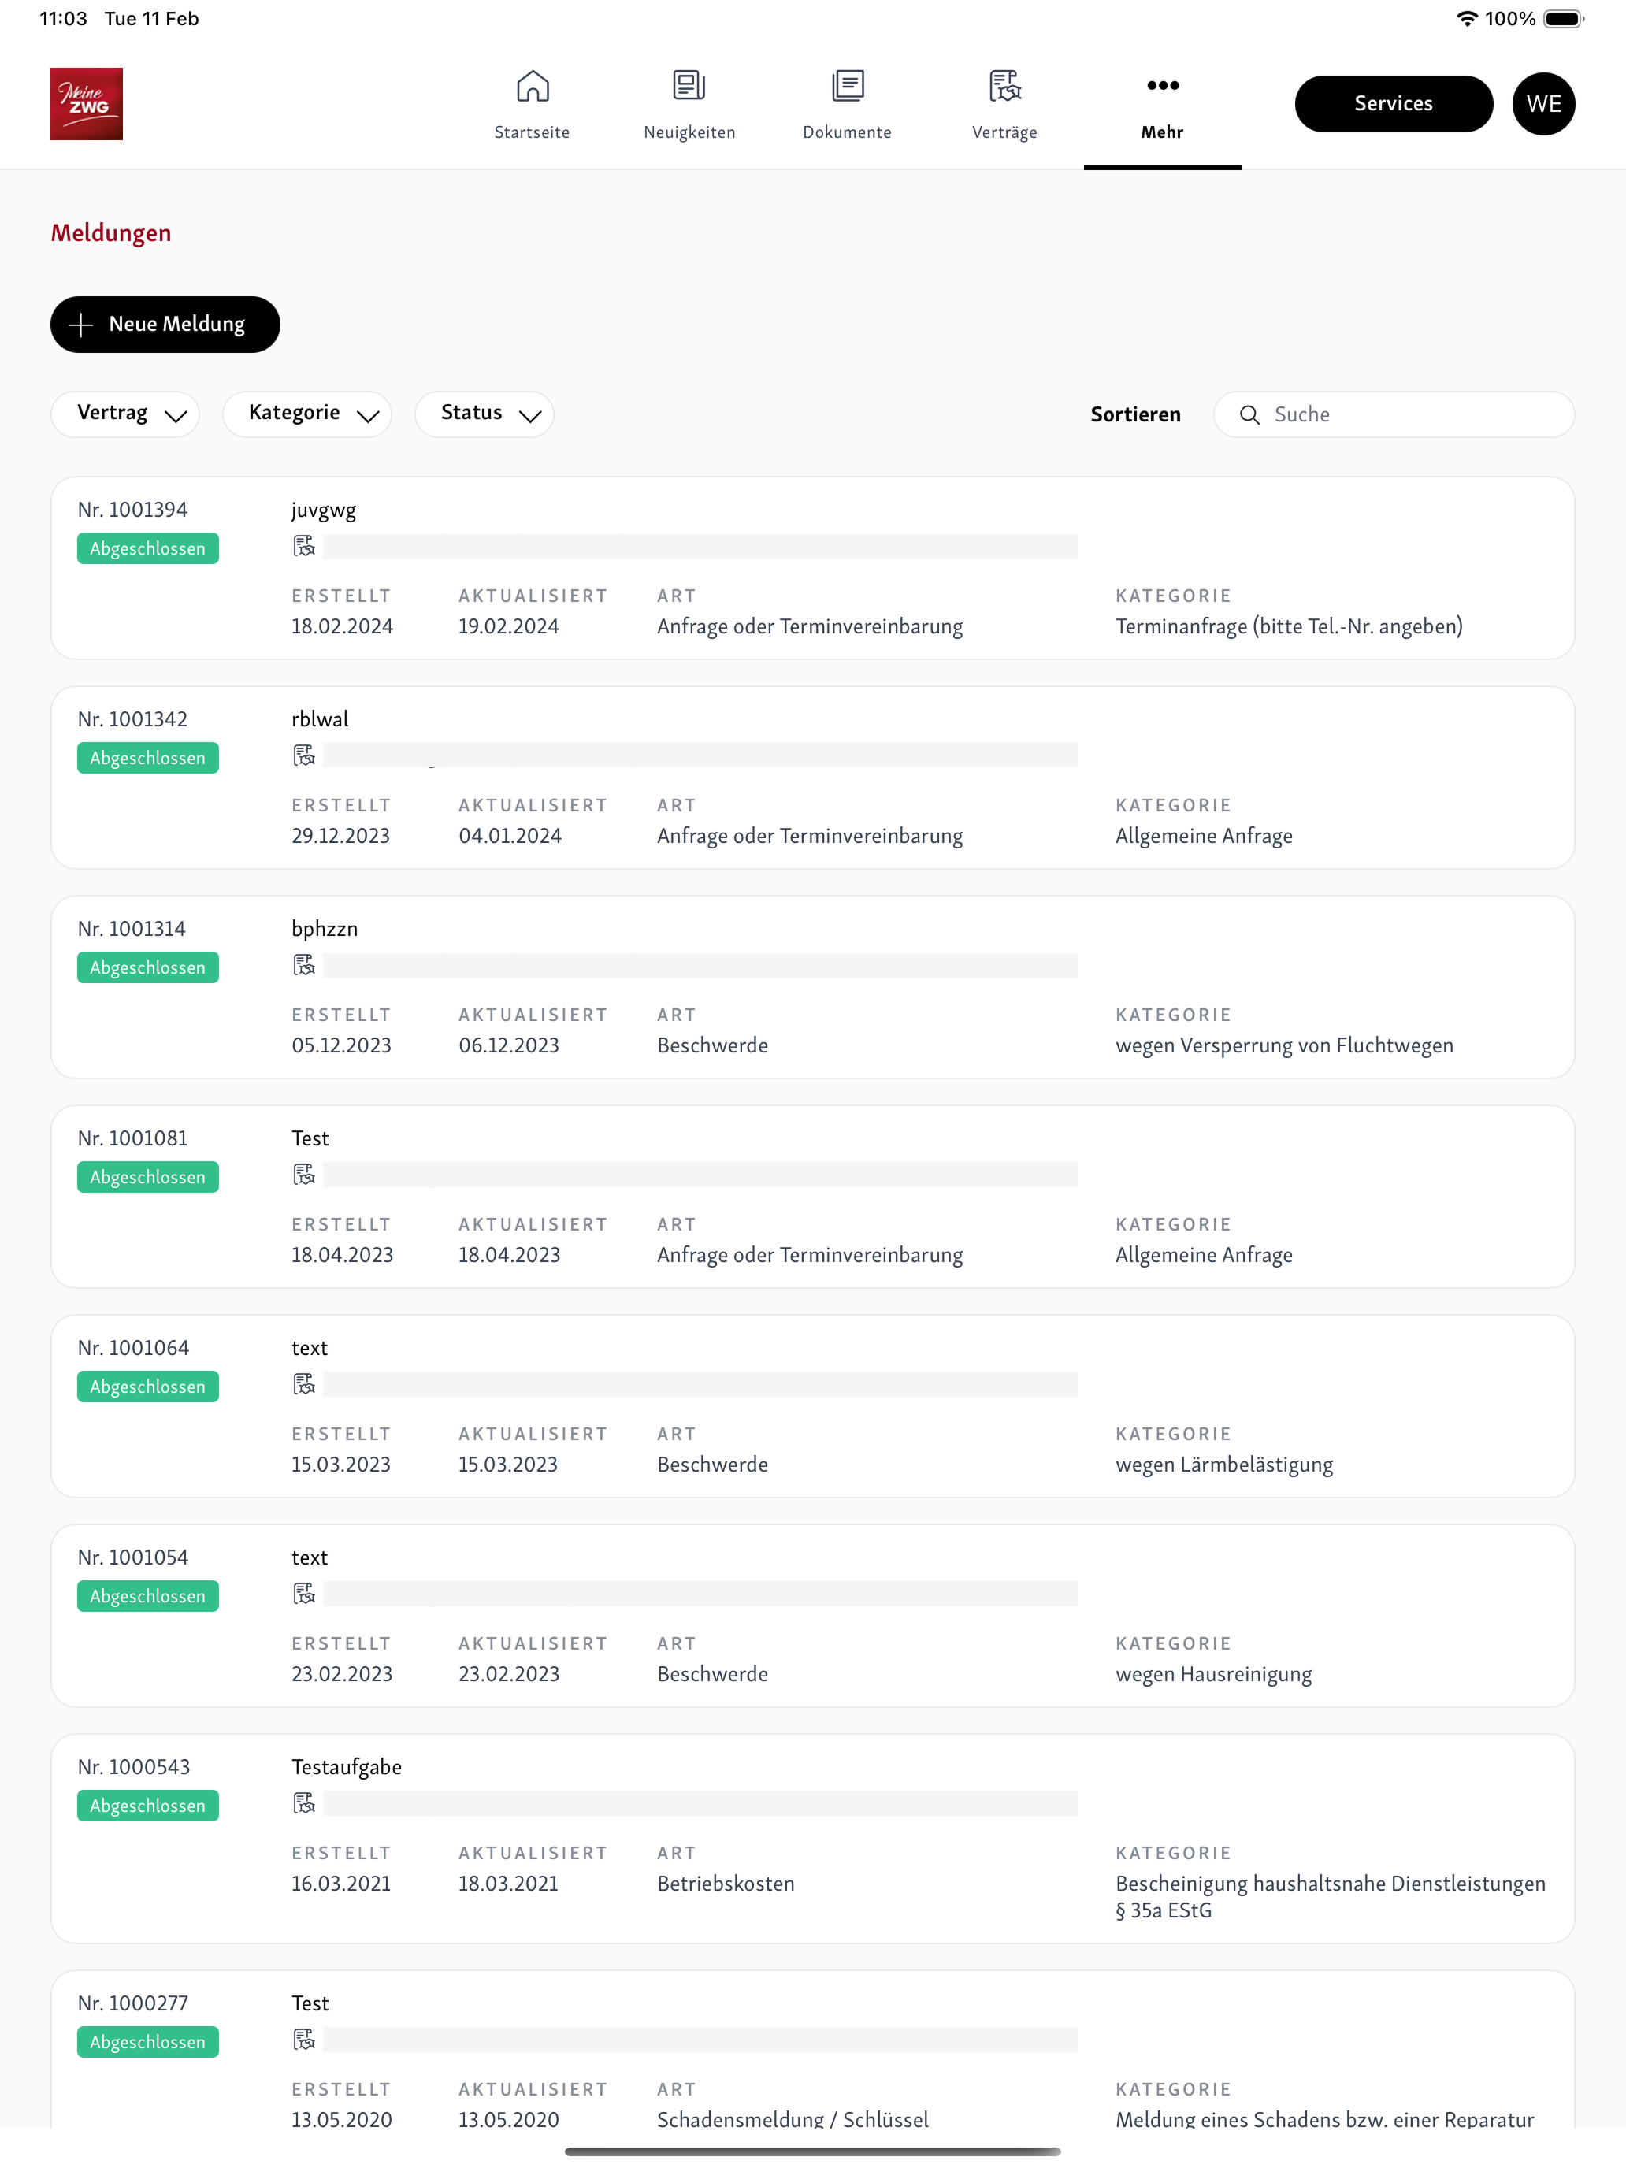This screenshot has width=1626, height=2168.
Task: Click Abgeschlossen badge of Nr. 1001394
Action: pyautogui.click(x=148, y=549)
